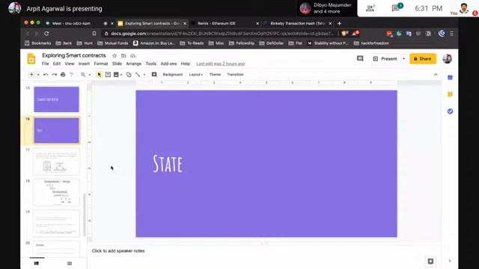The image size is (479, 269).
Task: Open the Help menu
Action: coord(186,64)
